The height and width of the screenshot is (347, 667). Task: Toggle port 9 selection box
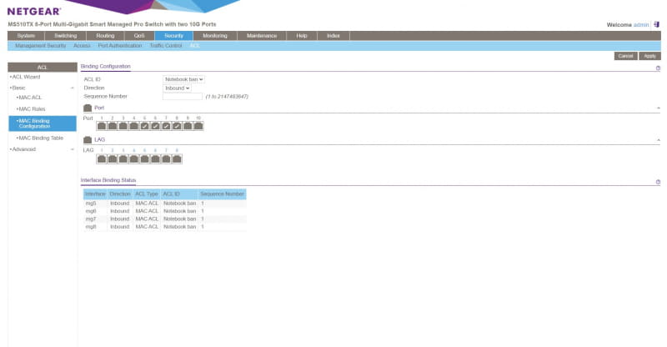(188, 126)
